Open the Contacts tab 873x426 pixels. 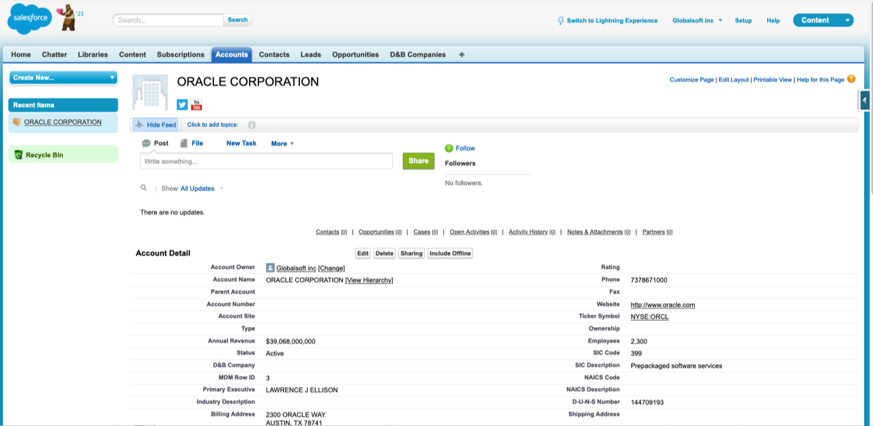click(274, 55)
